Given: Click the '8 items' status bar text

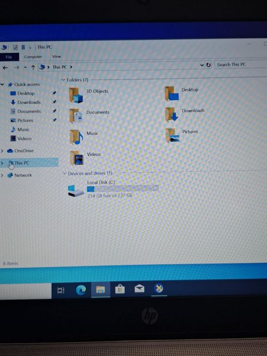Looking at the screenshot, I should click(x=11, y=263).
